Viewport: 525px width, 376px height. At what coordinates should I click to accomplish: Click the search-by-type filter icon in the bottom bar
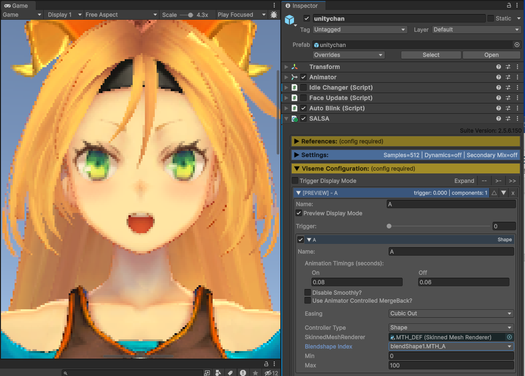click(218, 373)
